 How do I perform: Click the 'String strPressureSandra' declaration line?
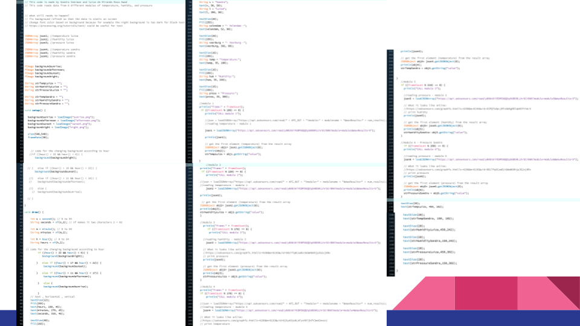click(47, 103)
